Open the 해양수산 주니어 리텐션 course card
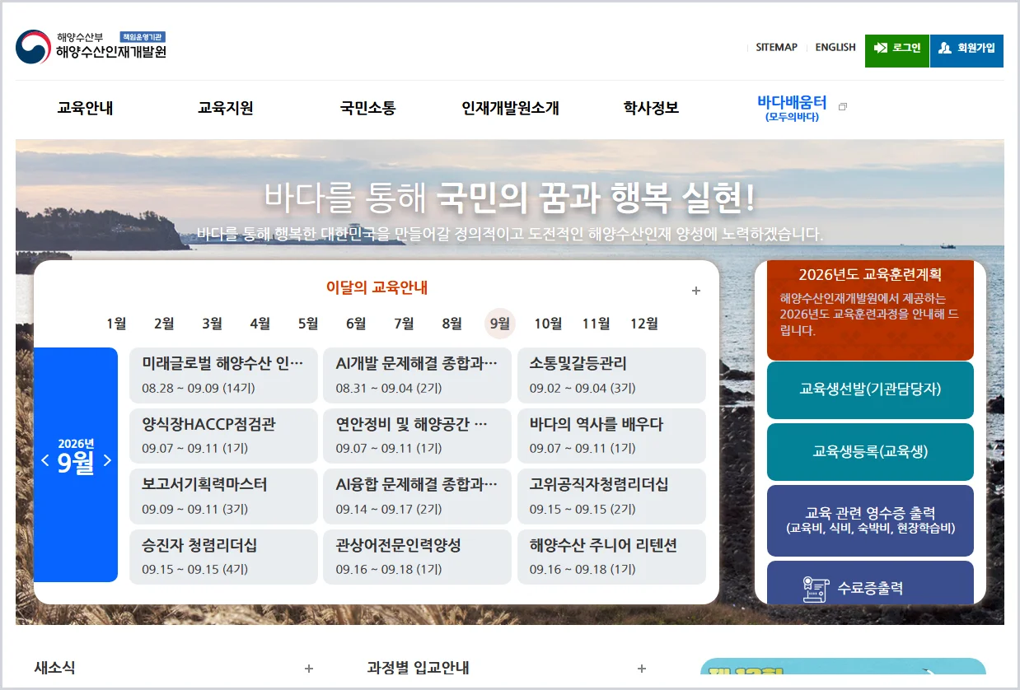 click(611, 557)
